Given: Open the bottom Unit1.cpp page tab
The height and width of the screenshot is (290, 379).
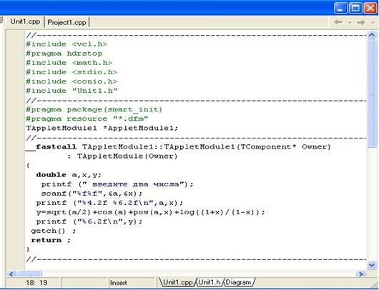Looking at the screenshot, I should pos(177,282).
